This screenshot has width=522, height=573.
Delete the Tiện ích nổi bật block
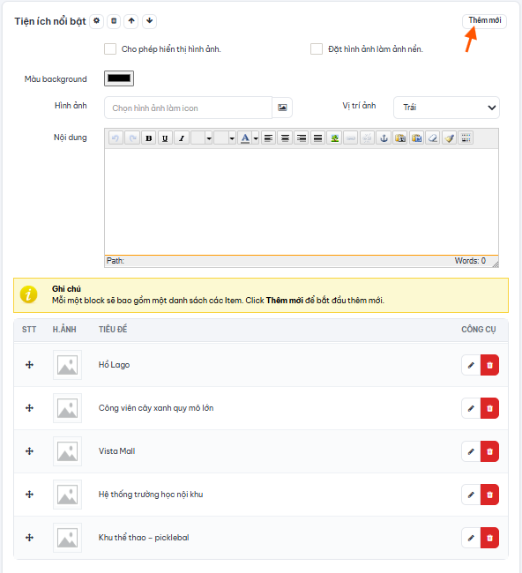pyautogui.click(x=114, y=21)
